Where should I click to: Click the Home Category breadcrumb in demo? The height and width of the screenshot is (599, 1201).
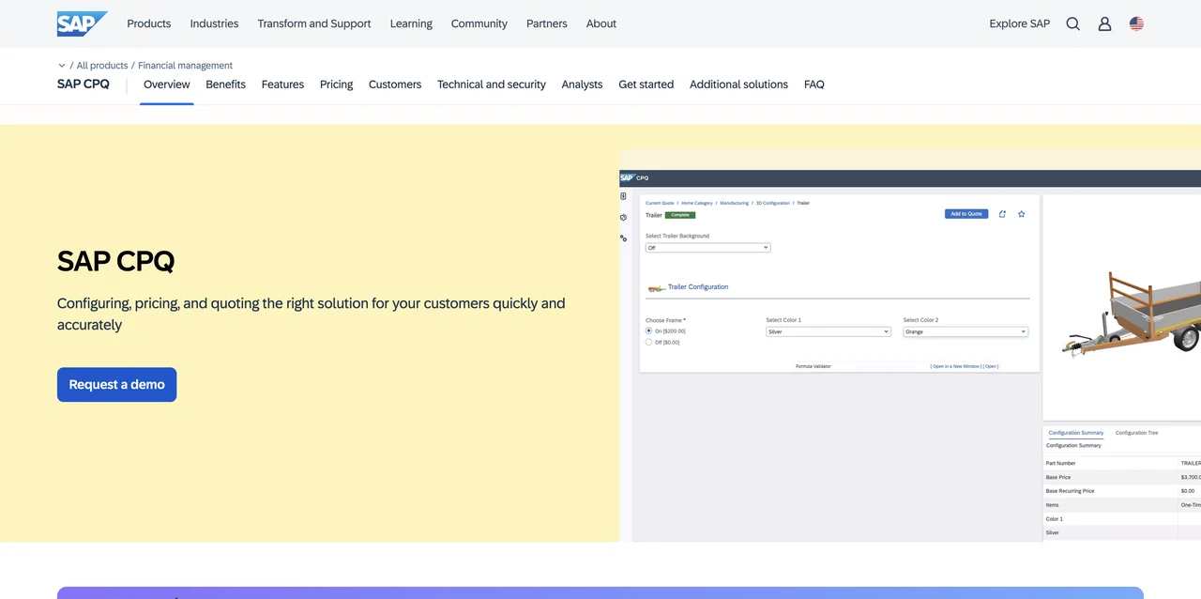pos(697,203)
